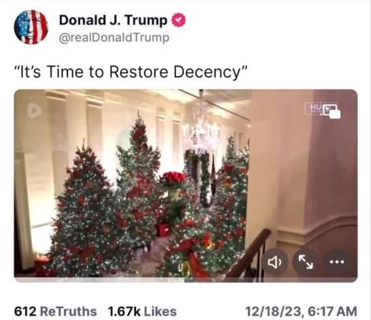Click the HU watermark in video corner
The image size is (371, 320).
click(314, 109)
